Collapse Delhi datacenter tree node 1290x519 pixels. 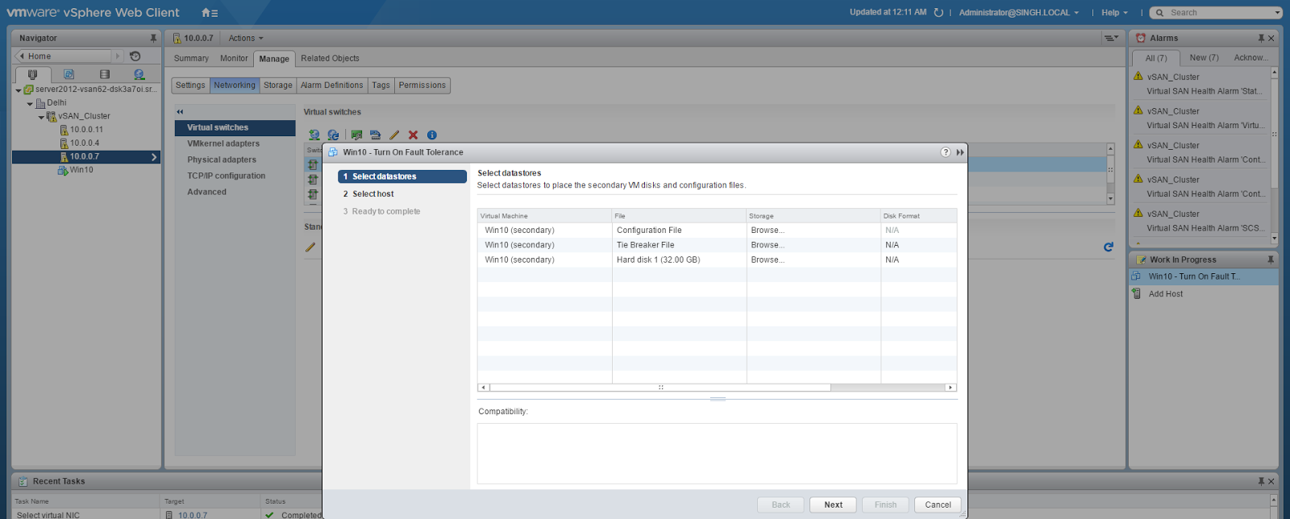click(x=30, y=104)
